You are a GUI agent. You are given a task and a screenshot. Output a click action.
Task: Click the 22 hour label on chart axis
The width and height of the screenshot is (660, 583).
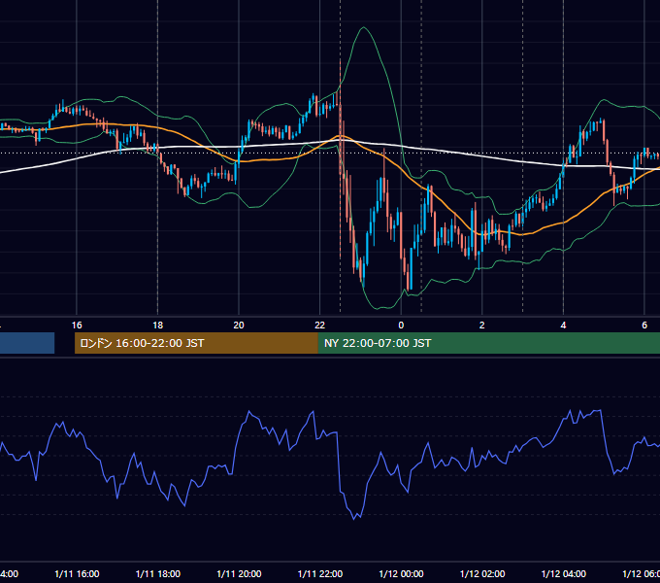point(320,326)
